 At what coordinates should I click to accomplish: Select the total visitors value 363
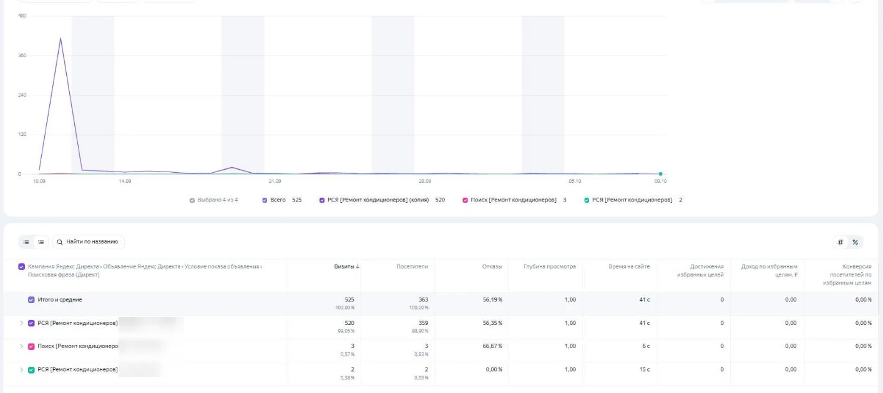coord(423,300)
